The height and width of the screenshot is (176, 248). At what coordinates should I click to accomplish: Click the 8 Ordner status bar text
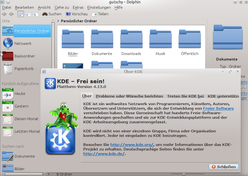tap(64, 174)
